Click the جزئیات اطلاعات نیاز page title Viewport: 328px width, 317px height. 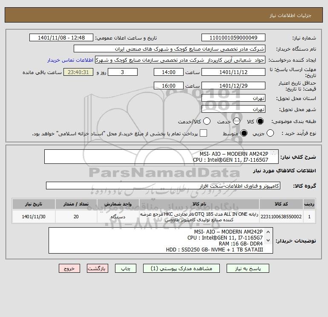[291, 15]
